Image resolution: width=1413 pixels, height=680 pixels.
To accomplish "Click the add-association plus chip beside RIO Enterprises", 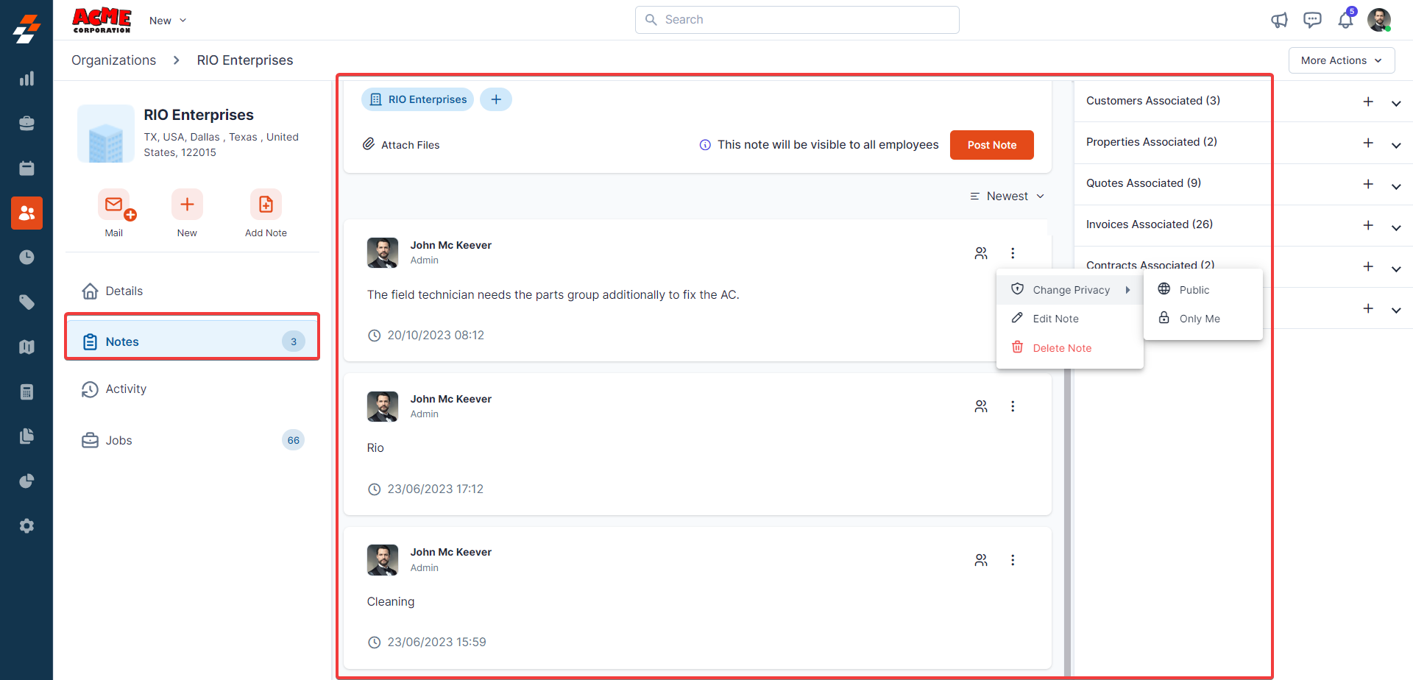I will click(496, 99).
